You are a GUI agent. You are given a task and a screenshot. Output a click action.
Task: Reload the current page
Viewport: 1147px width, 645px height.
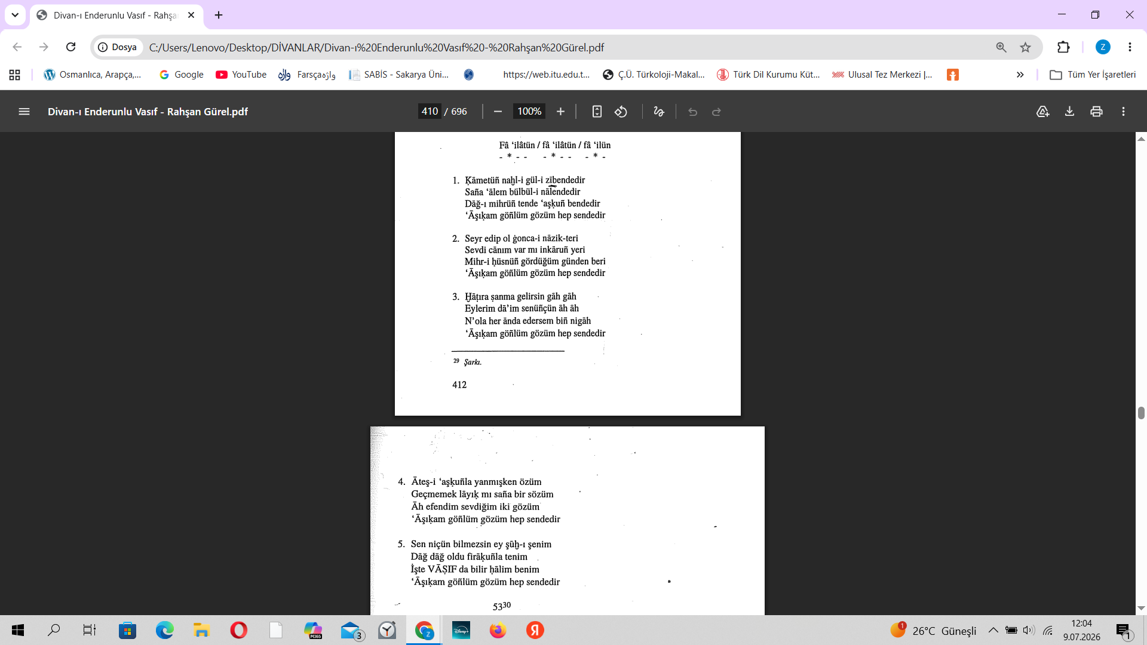point(70,47)
